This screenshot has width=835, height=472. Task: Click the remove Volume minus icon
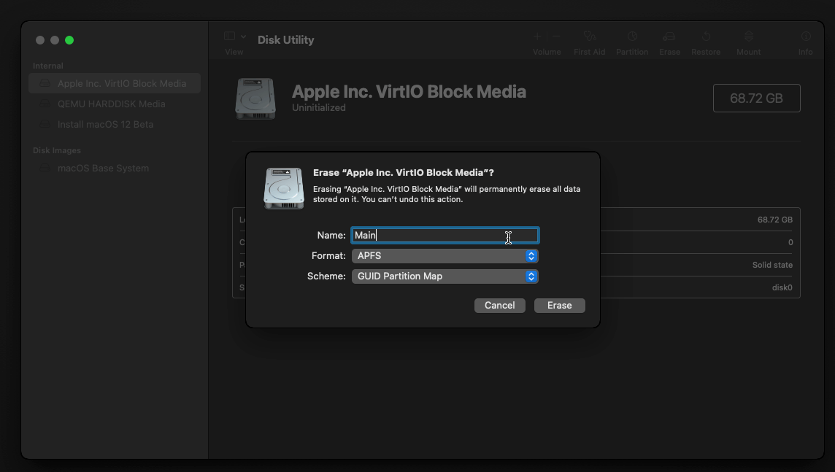pyautogui.click(x=556, y=36)
